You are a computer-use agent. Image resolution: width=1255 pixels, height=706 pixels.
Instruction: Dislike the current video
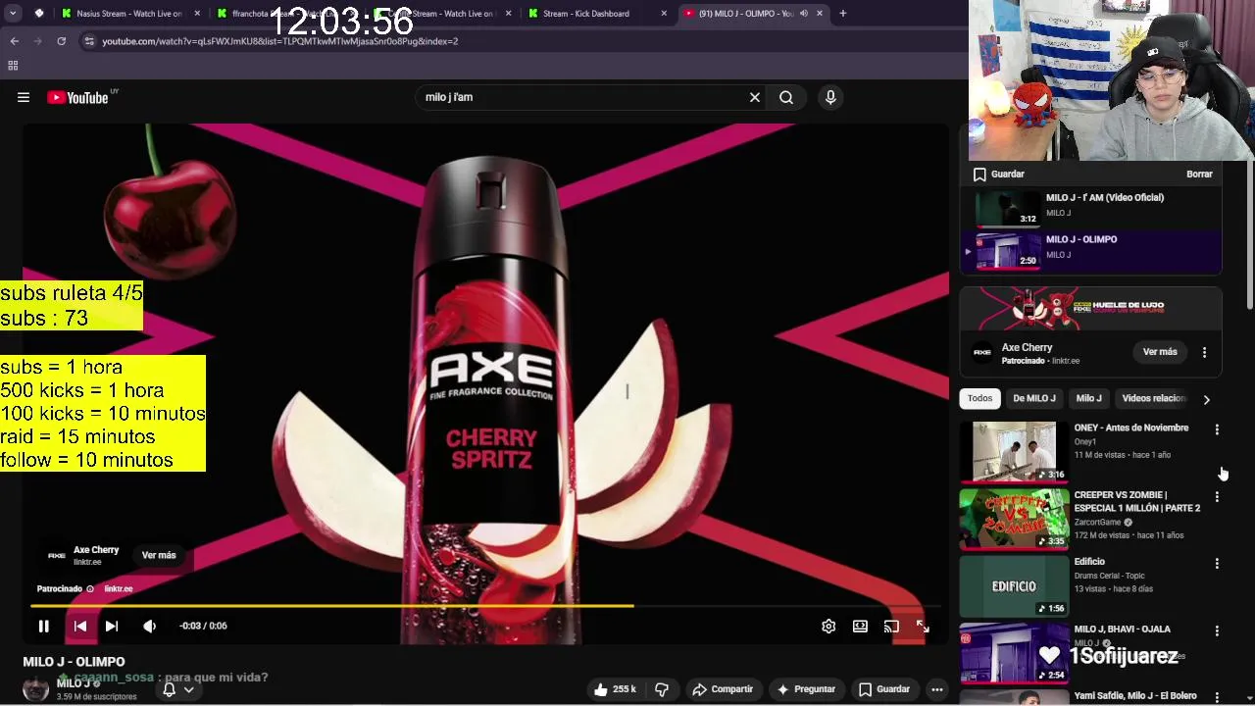coord(662,689)
